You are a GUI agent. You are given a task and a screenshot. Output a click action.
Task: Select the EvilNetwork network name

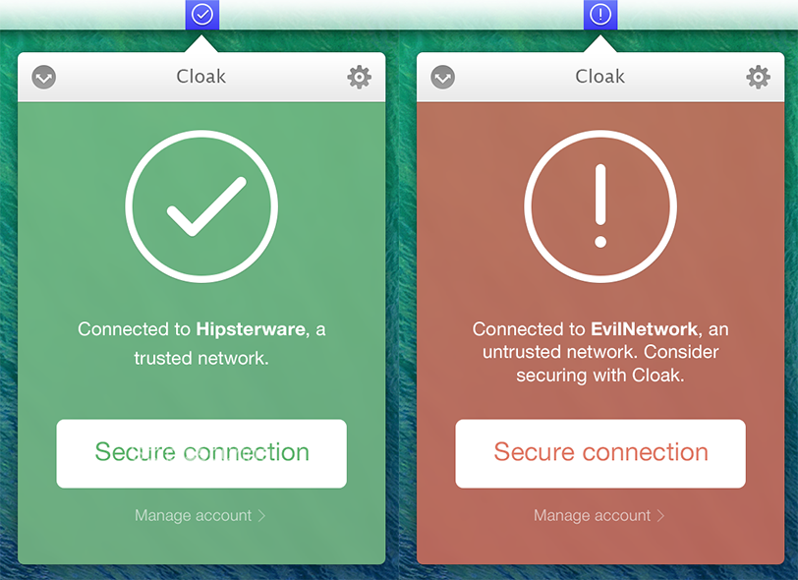(x=645, y=329)
